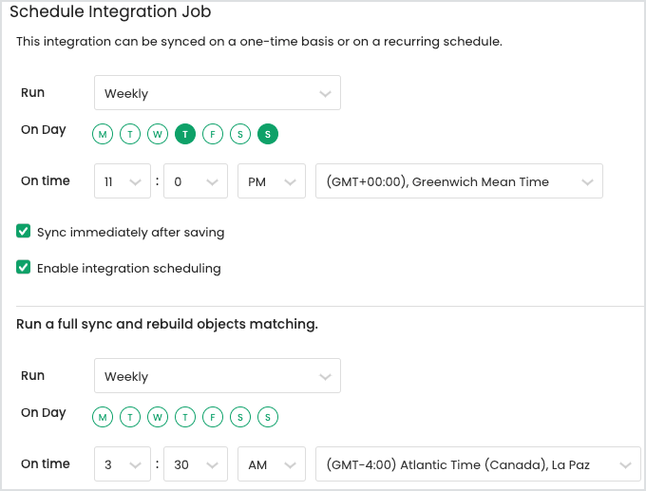Image resolution: width=646 pixels, height=491 pixels.
Task: Open the PM period dropdown
Action: [272, 181]
